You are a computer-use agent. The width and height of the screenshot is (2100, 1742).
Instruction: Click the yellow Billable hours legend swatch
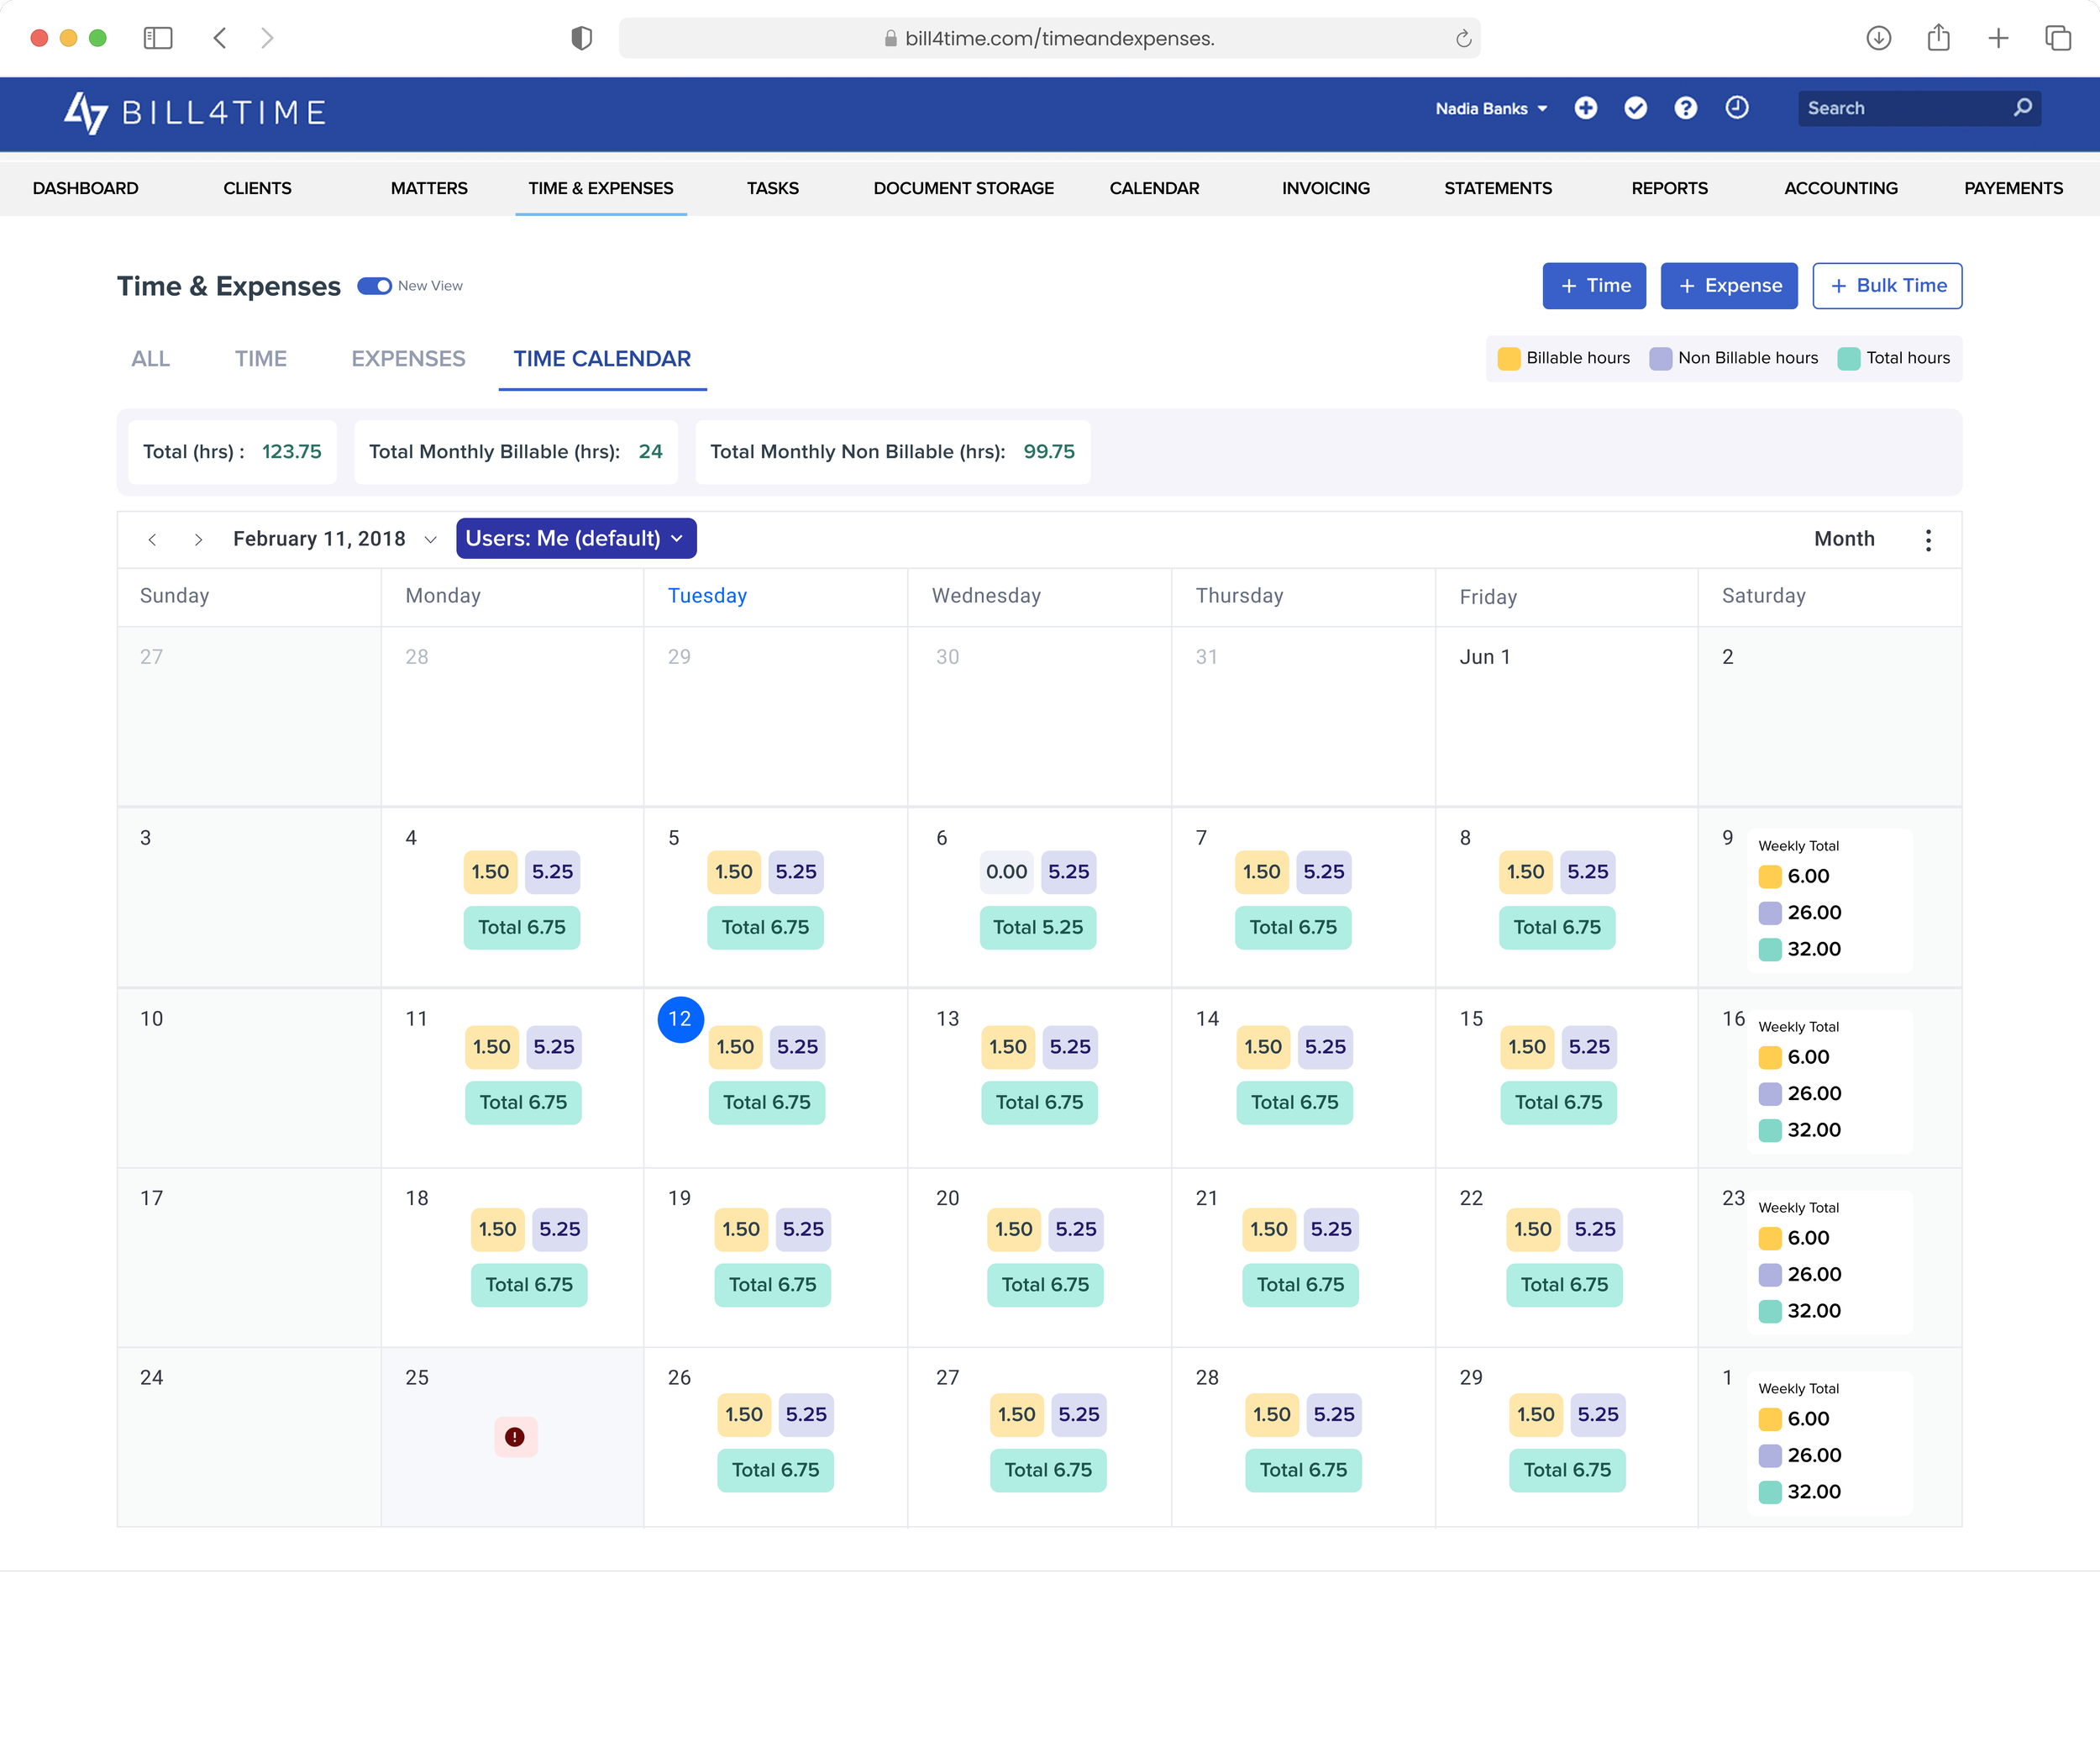click(1510, 357)
